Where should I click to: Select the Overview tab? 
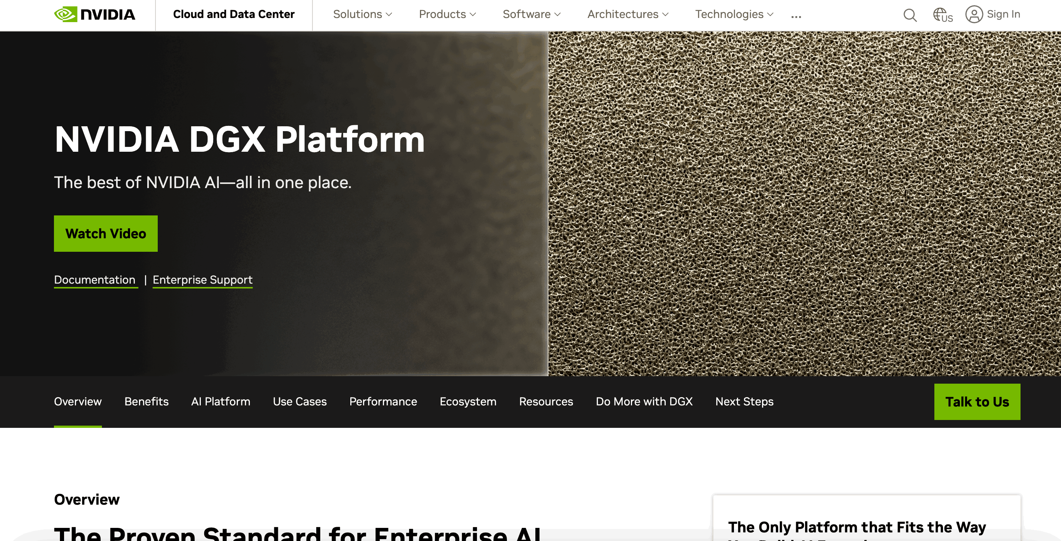[78, 402]
